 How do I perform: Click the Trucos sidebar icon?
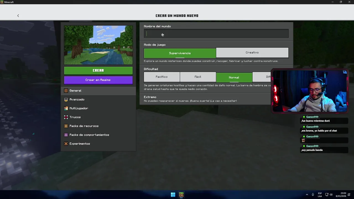(x=66, y=117)
